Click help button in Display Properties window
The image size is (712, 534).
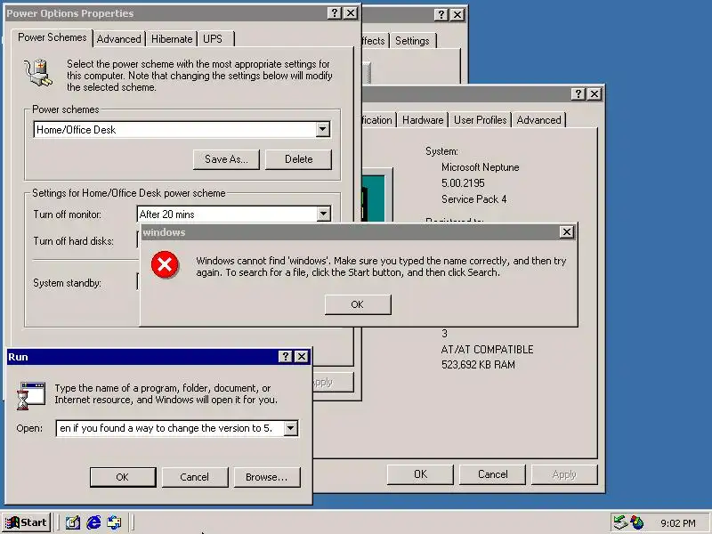pyautogui.click(x=441, y=14)
